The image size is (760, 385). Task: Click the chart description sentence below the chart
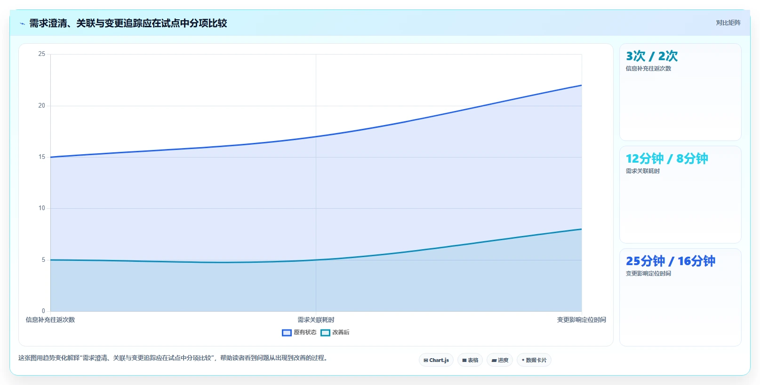(174, 358)
